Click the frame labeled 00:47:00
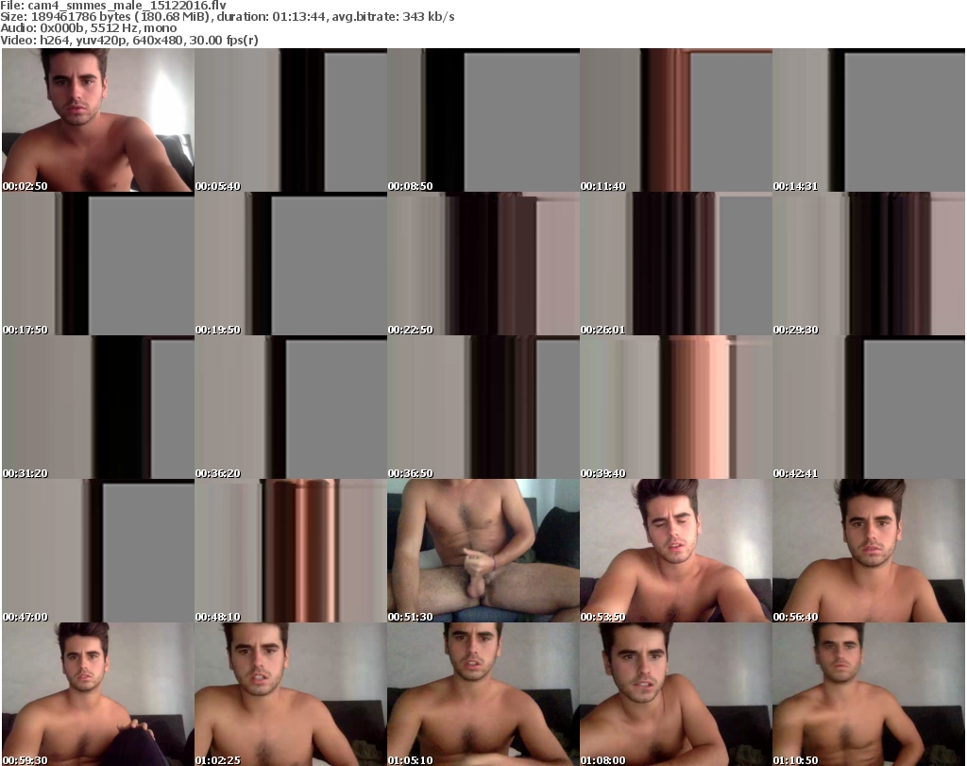The image size is (967, 766). pos(97,551)
